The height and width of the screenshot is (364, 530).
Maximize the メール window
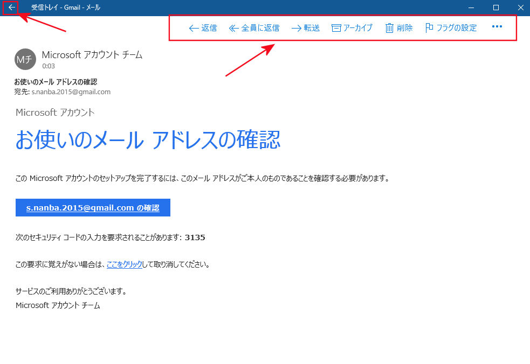(496, 8)
